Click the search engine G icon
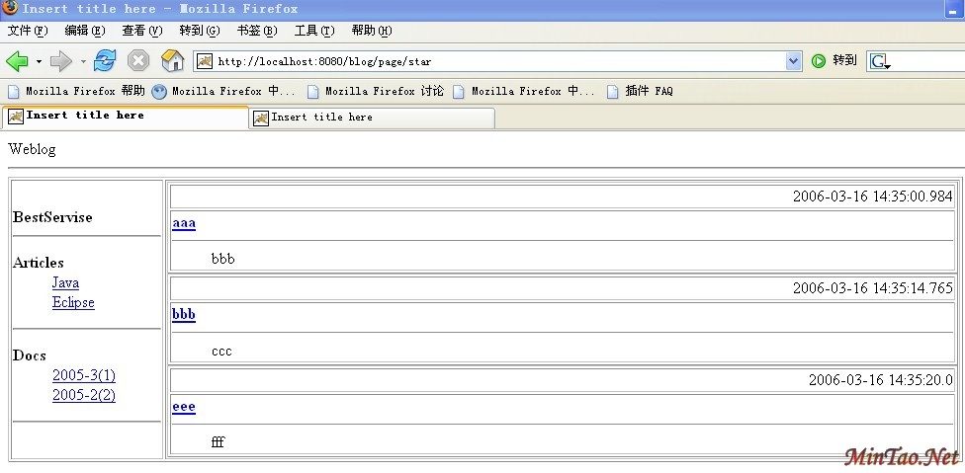The height and width of the screenshot is (473, 965). (x=879, y=61)
